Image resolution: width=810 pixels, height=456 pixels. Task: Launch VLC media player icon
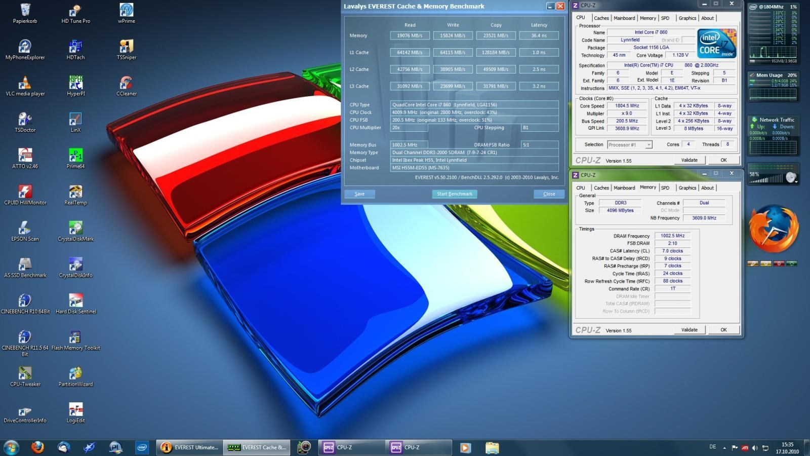pyautogui.click(x=25, y=87)
